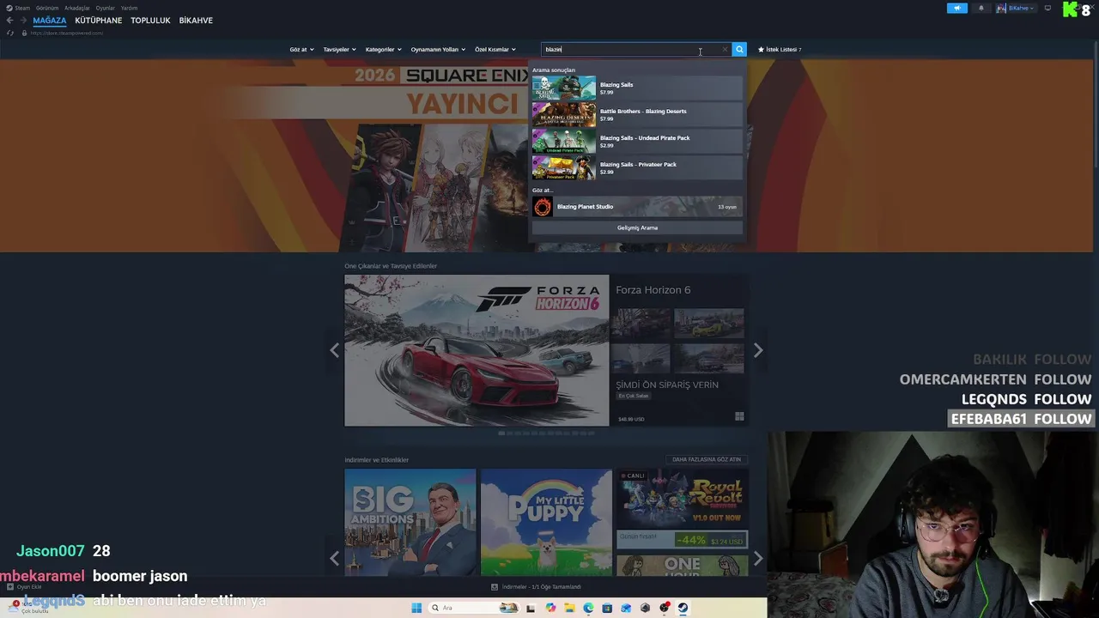Expand the Oynamanın Yolları dropdown

coord(438,50)
